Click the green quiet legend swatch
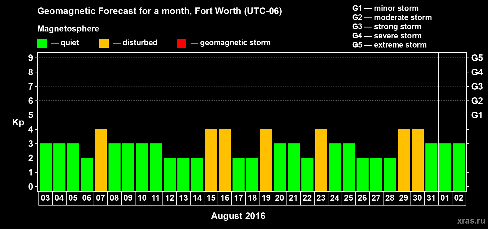 click(x=42, y=43)
